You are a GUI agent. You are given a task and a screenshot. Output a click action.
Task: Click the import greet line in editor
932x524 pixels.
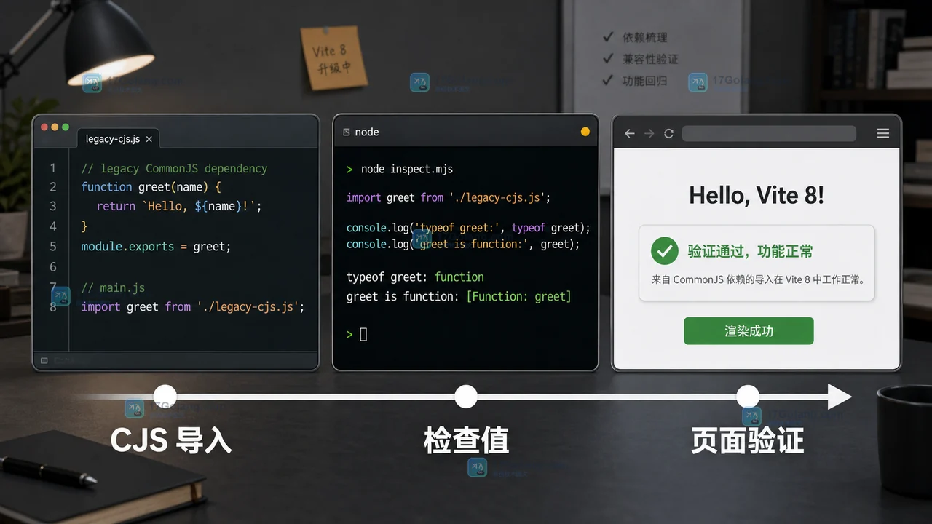pyautogui.click(x=192, y=307)
